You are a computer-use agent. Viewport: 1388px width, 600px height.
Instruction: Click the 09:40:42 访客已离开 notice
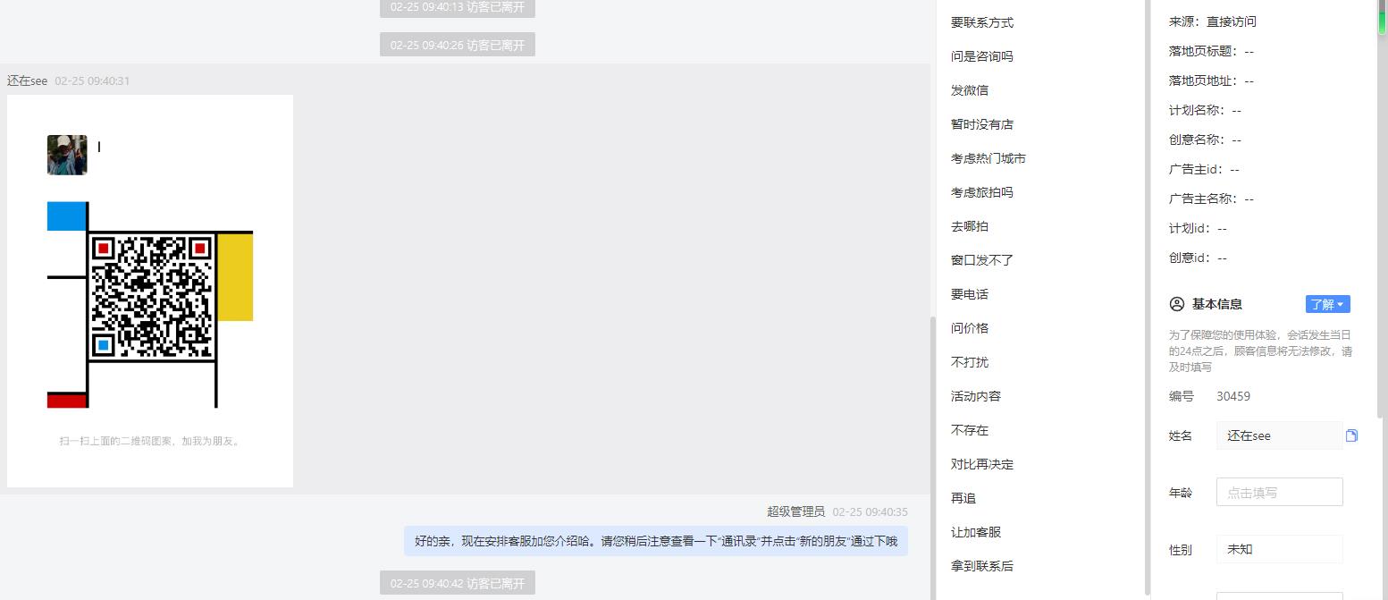(x=458, y=583)
